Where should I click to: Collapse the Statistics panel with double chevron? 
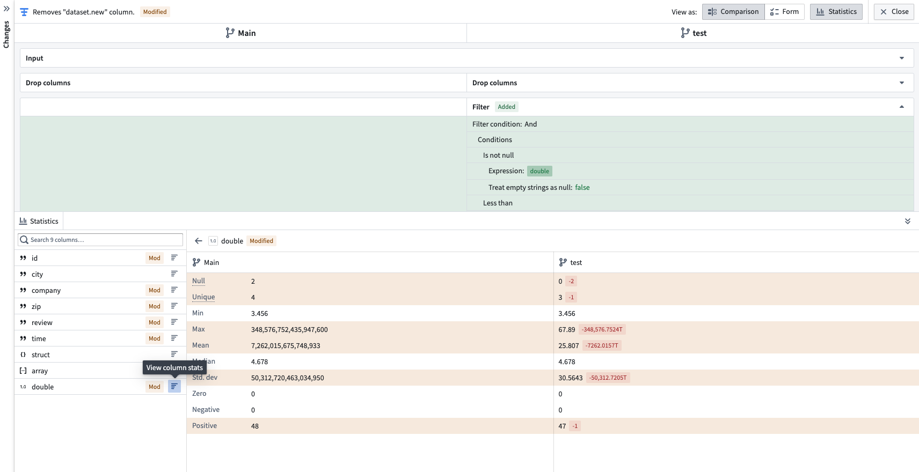click(x=907, y=221)
